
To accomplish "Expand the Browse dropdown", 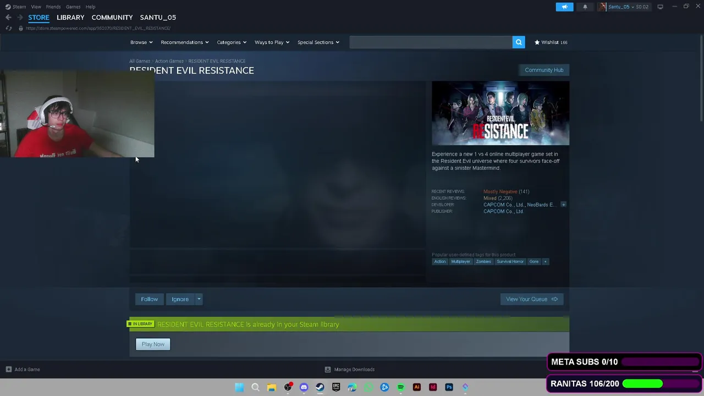I will [x=141, y=42].
